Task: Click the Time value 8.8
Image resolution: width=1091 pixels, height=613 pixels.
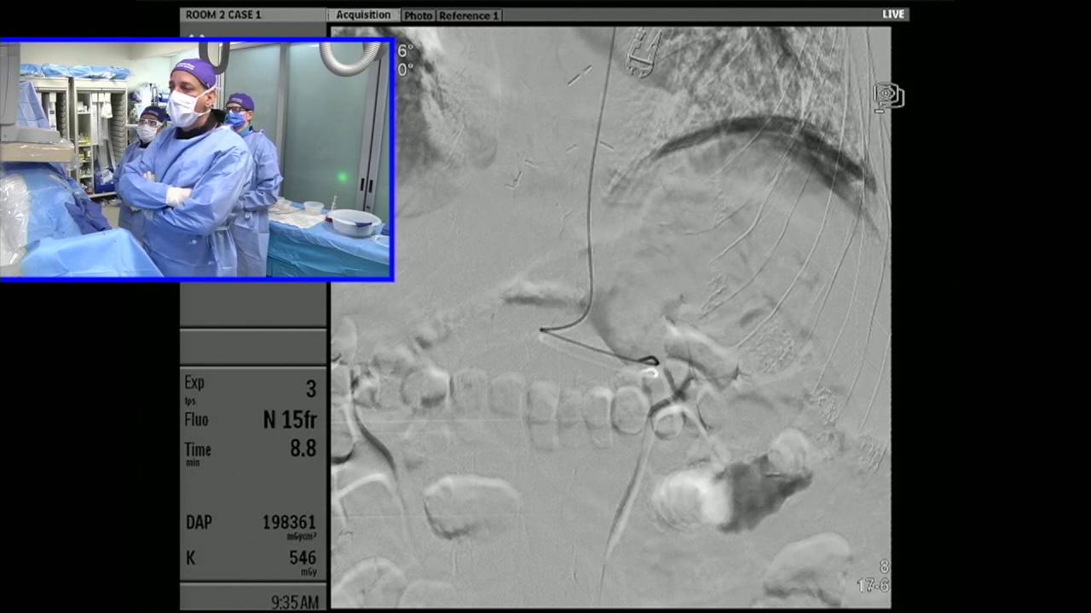Action: [x=303, y=449]
